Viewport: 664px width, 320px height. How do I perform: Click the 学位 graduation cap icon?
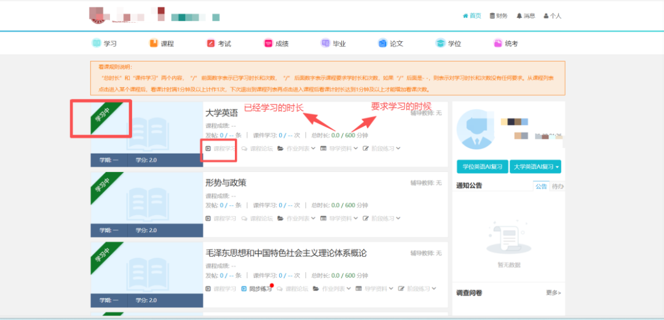(440, 44)
